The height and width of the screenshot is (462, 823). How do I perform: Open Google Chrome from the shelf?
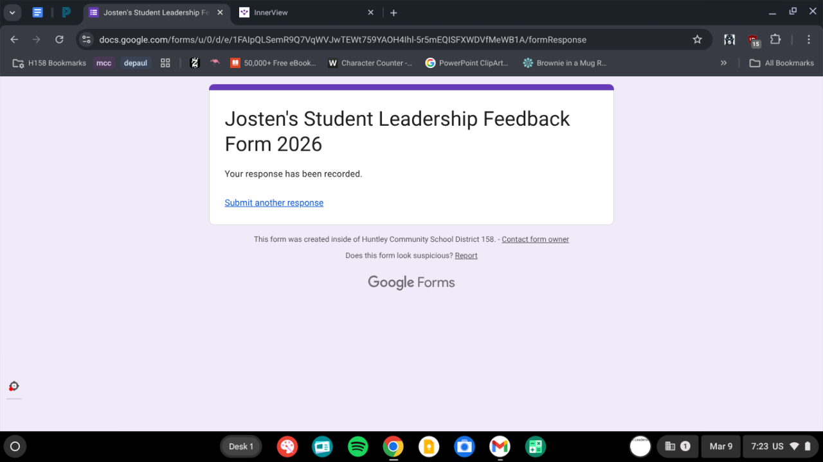[393, 447]
